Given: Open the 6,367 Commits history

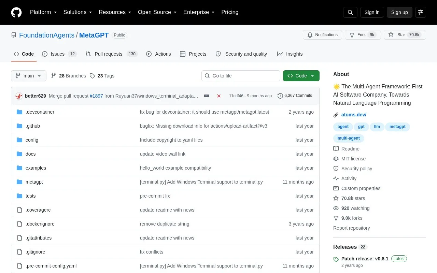Looking at the screenshot, I should click(295, 96).
